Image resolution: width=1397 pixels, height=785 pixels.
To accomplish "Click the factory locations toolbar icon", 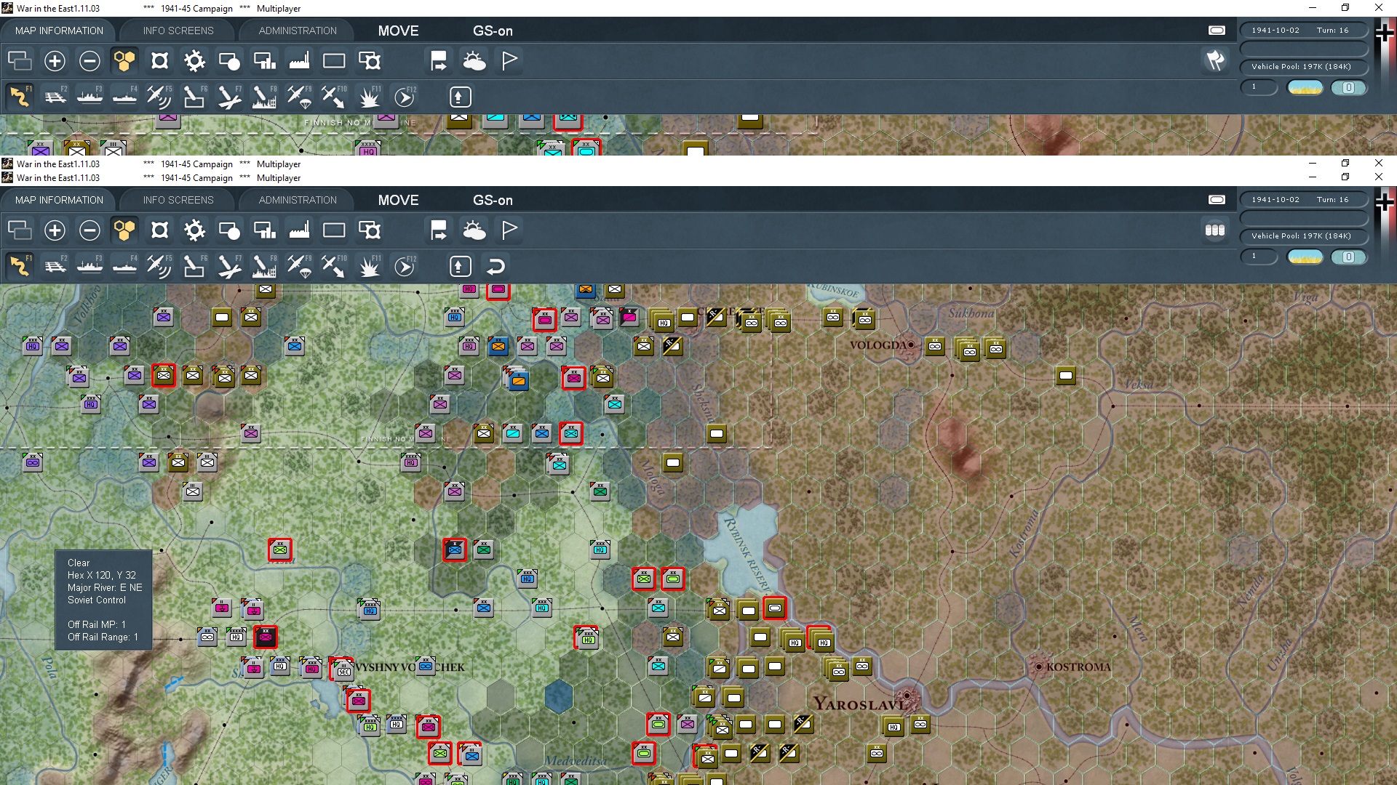I will click(x=299, y=230).
